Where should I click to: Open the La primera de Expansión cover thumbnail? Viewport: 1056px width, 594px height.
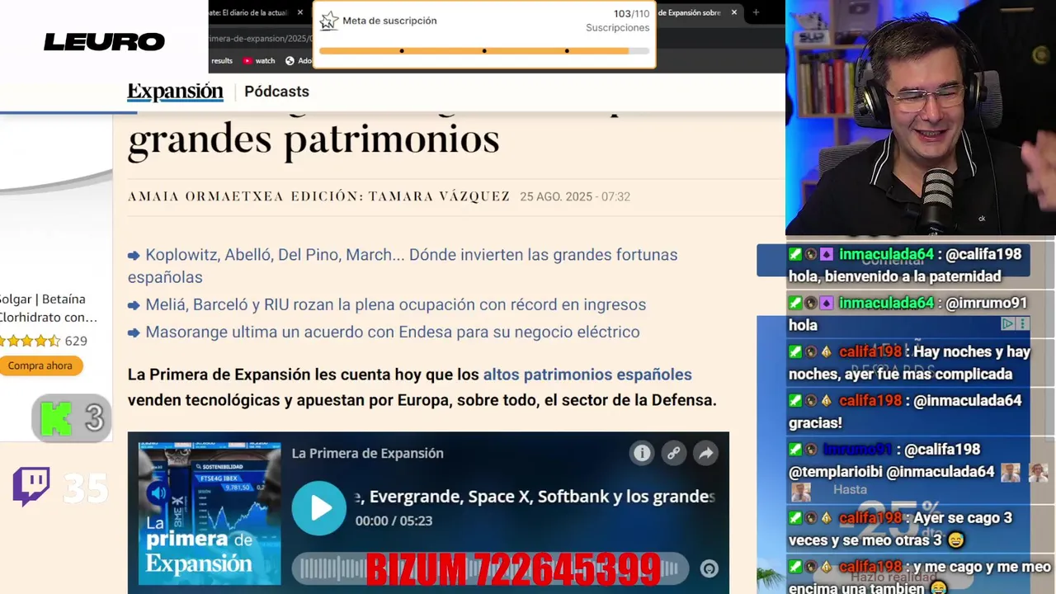point(210,513)
